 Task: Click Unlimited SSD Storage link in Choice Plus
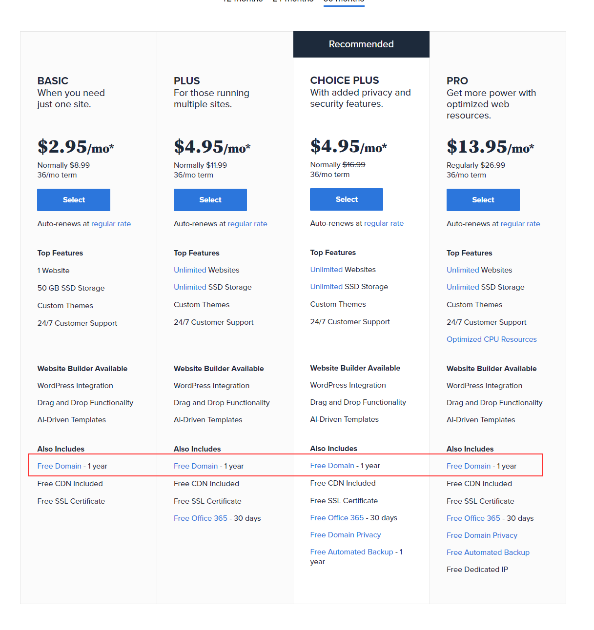(327, 287)
